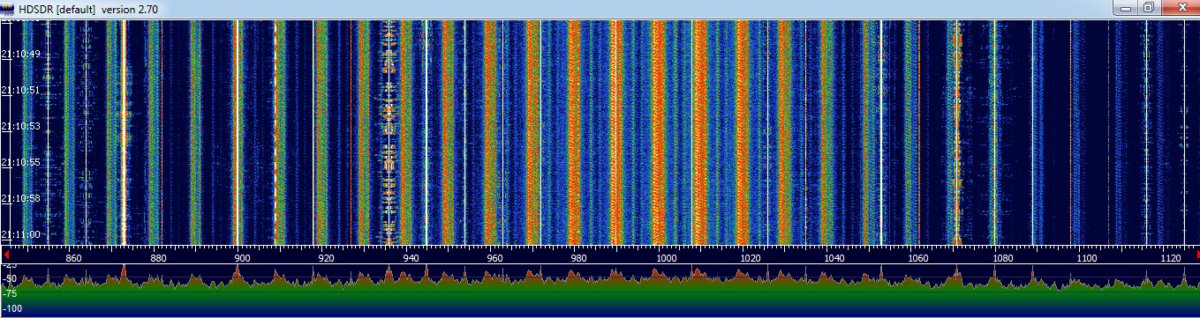Click the -50 dB spectrum level label

[11, 278]
